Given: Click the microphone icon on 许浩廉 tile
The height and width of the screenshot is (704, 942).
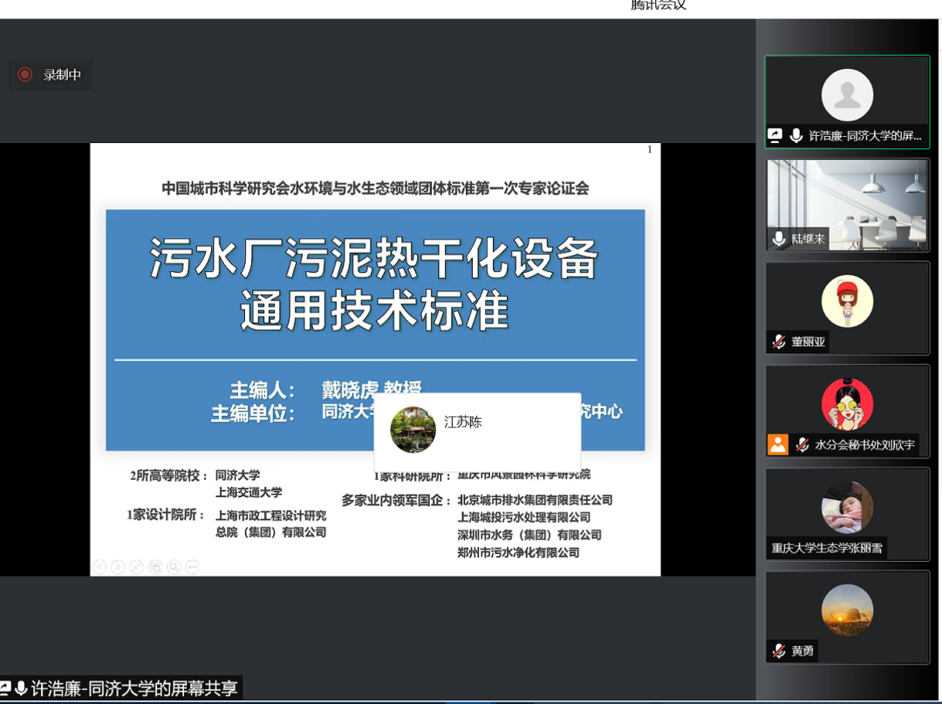Looking at the screenshot, I should click(x=796, y=136).
